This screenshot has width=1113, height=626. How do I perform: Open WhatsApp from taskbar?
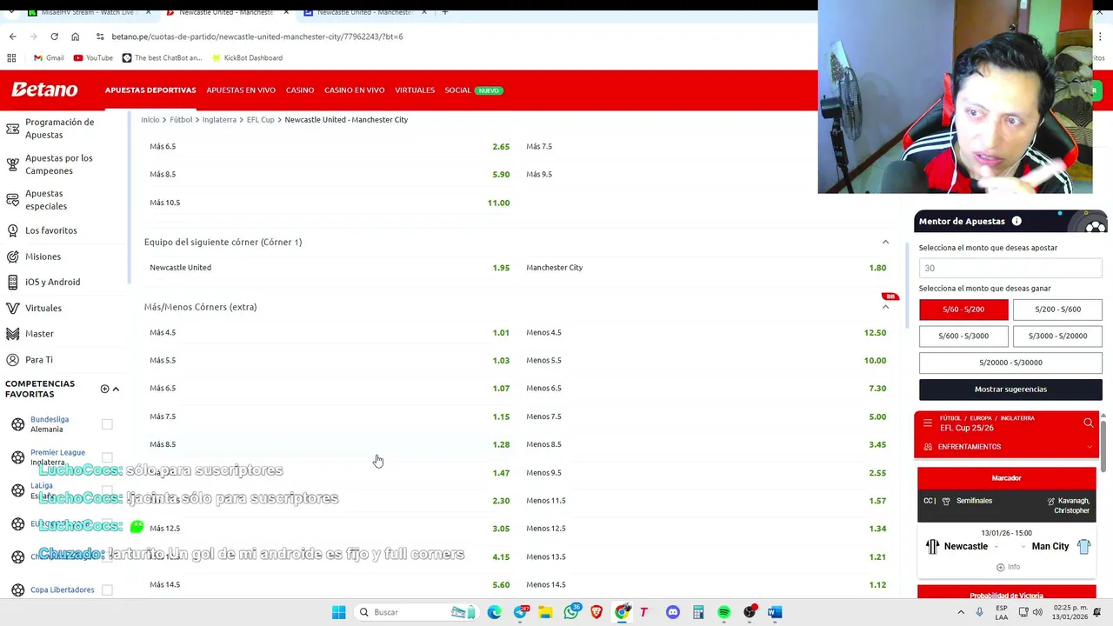571,612
